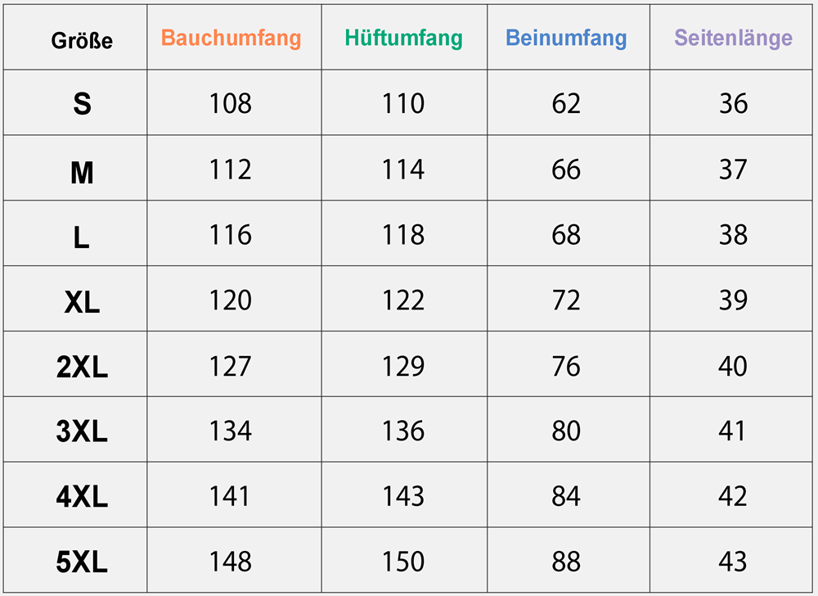Select the 4XL size row label
818x596 pixels.
[x=82, y=498]
